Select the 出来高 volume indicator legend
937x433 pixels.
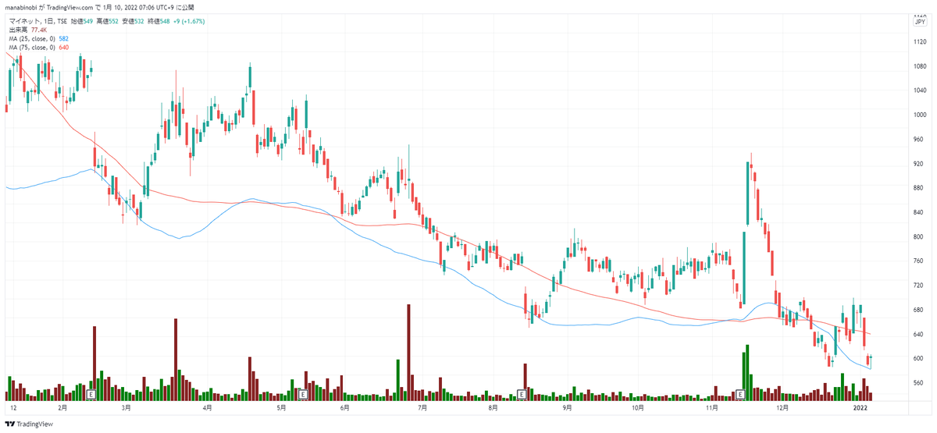[17, 30]
